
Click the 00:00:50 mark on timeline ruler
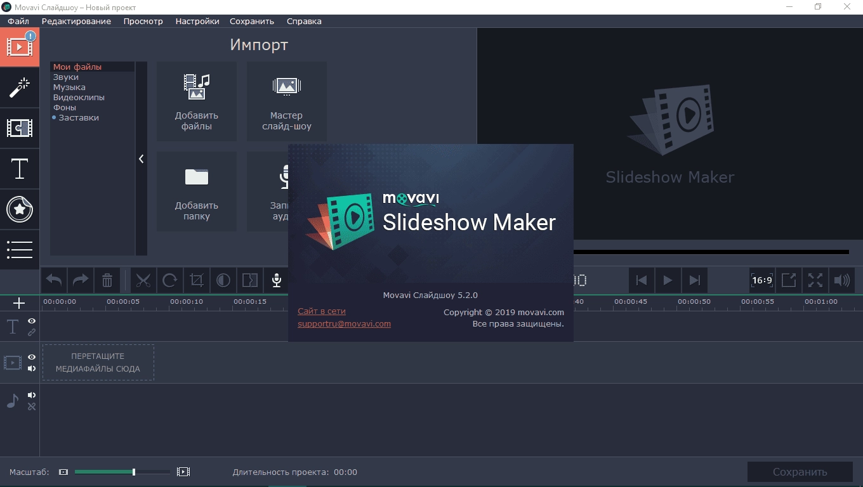click(x=694, y=302)
